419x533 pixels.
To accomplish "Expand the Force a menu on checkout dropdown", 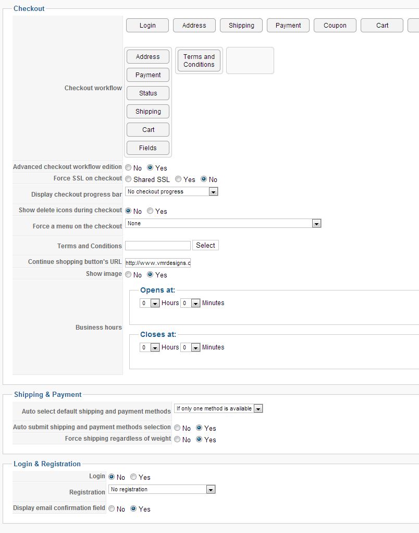I will click(x=223, y=224).
